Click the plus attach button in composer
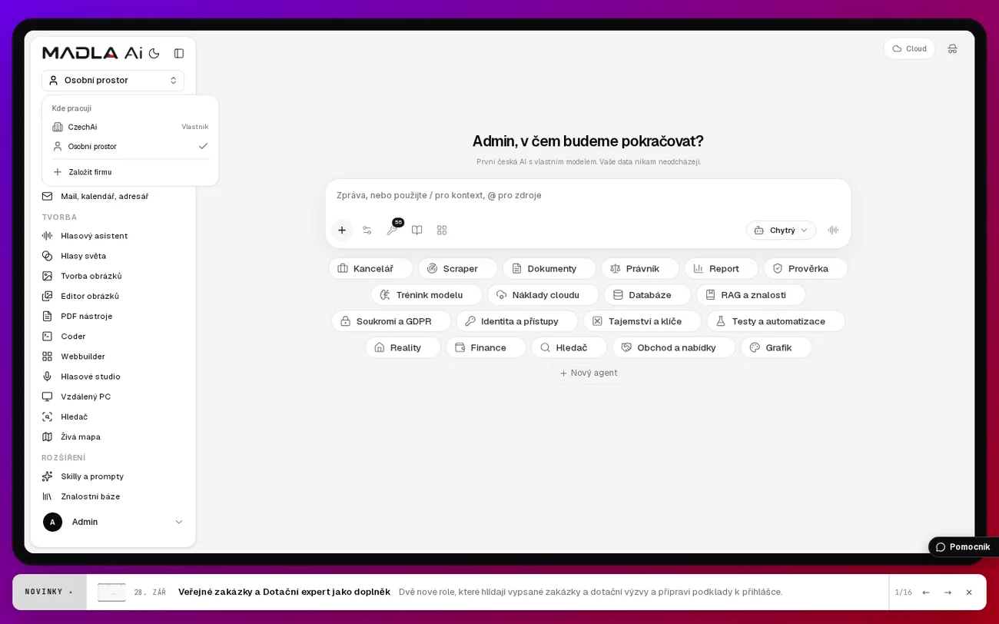 pyautogui.click(x=342, y=230)
